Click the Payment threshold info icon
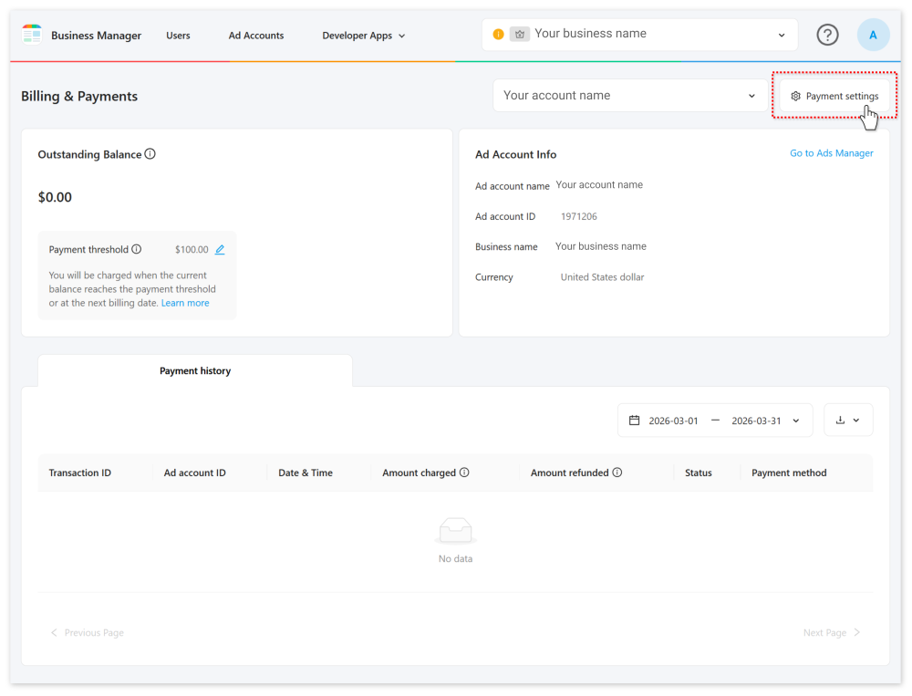Viewport: 912px width, 696px height. (137, 249)
